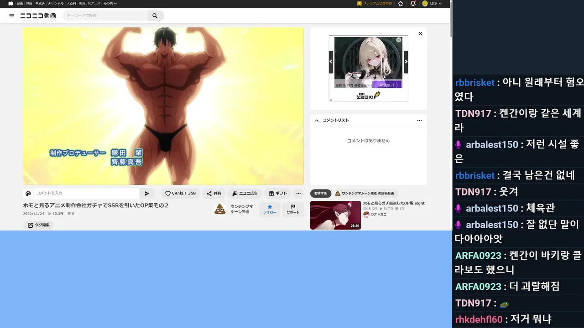The image size is (584, 328).
Task: Open recommended video thumbnail showing 28:36
Action: click(335, 215)
